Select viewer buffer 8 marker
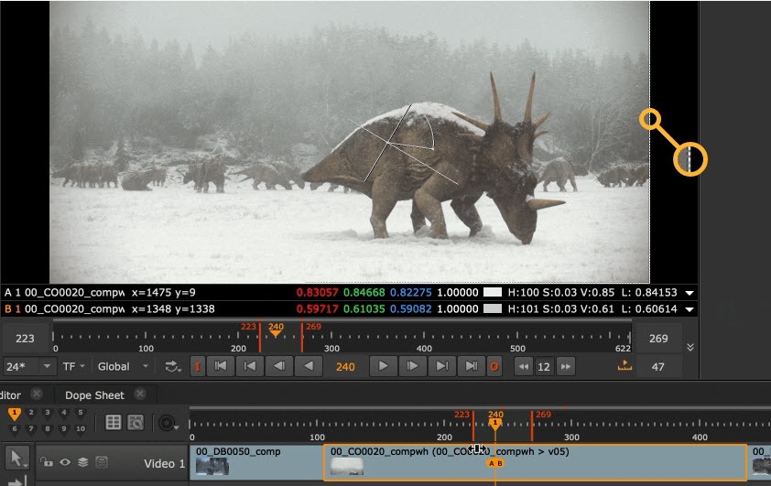This screenshot has height=486, width=771. 48,429
